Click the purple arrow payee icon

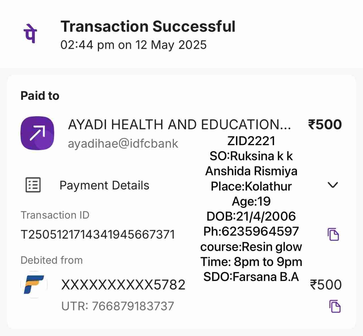point(37,133)
